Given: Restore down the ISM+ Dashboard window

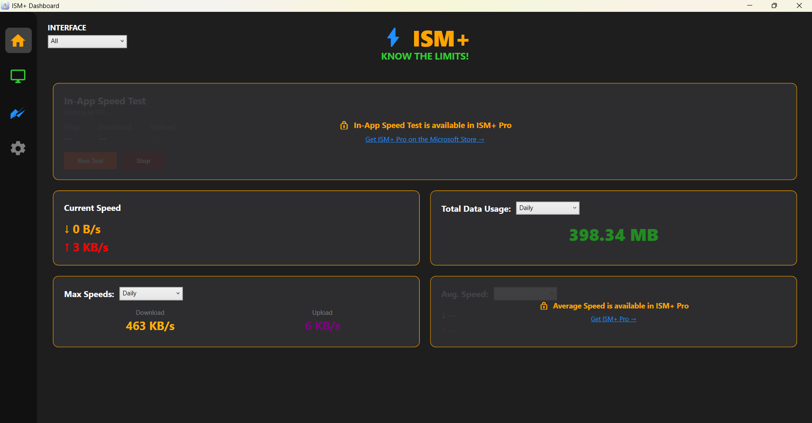Looking at the screenshot, I should pyautogui.click(x=774, y=5).
